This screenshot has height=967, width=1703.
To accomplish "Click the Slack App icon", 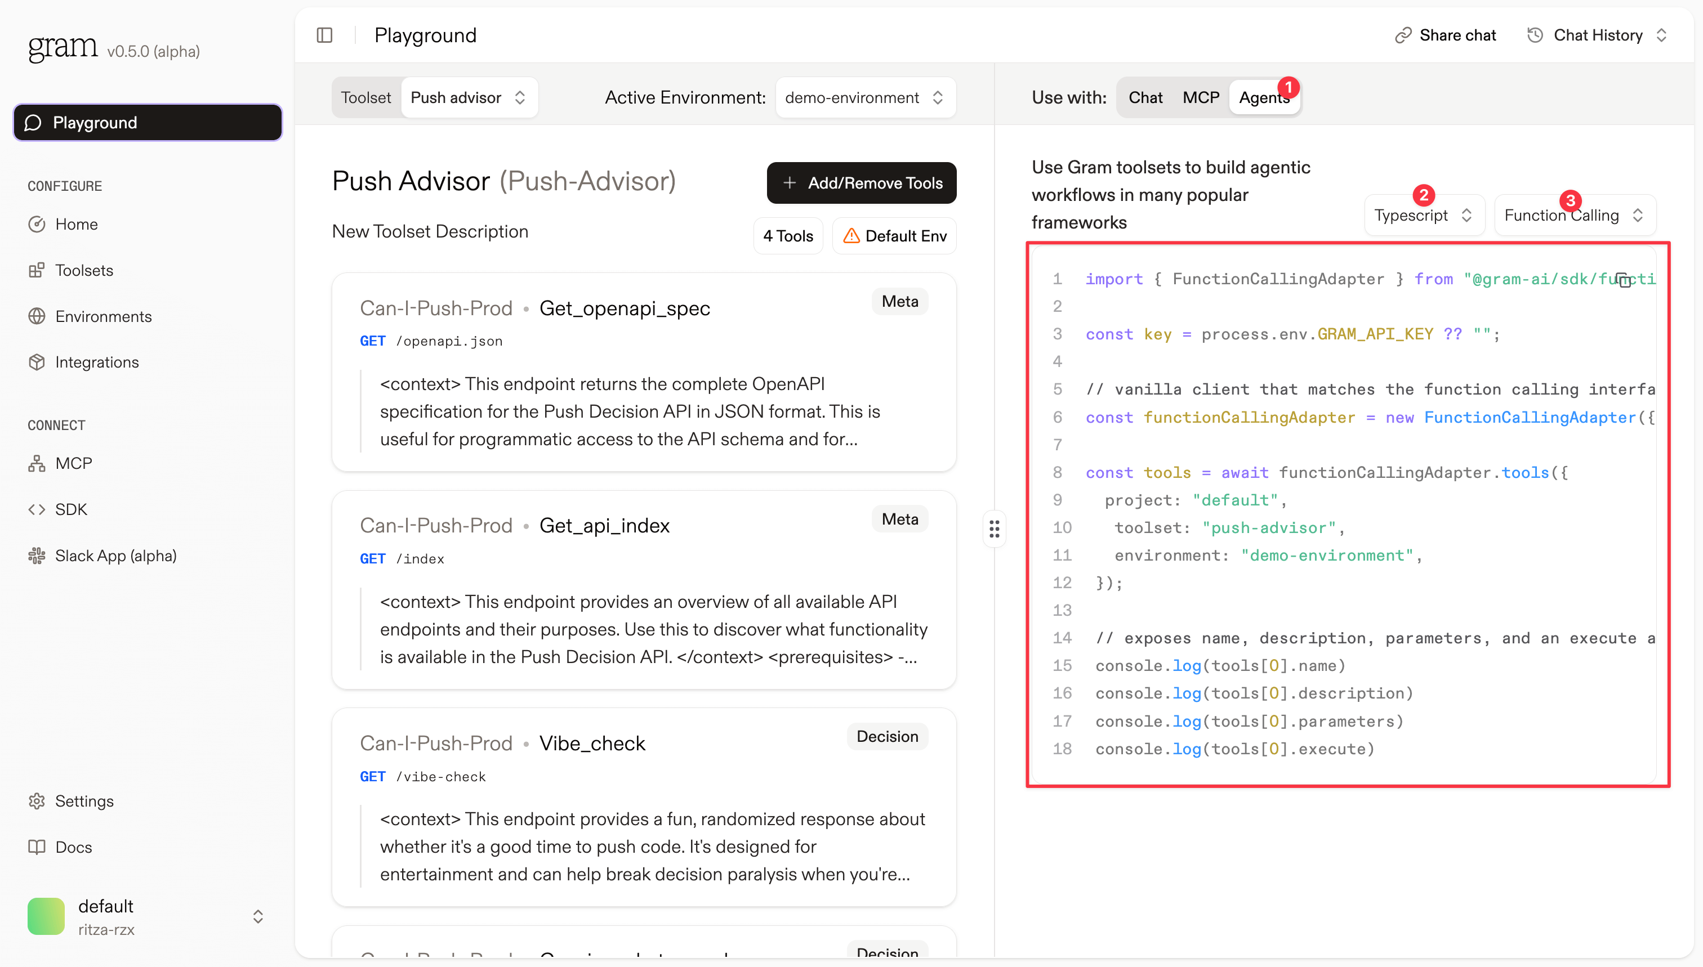I will (37, 555).
